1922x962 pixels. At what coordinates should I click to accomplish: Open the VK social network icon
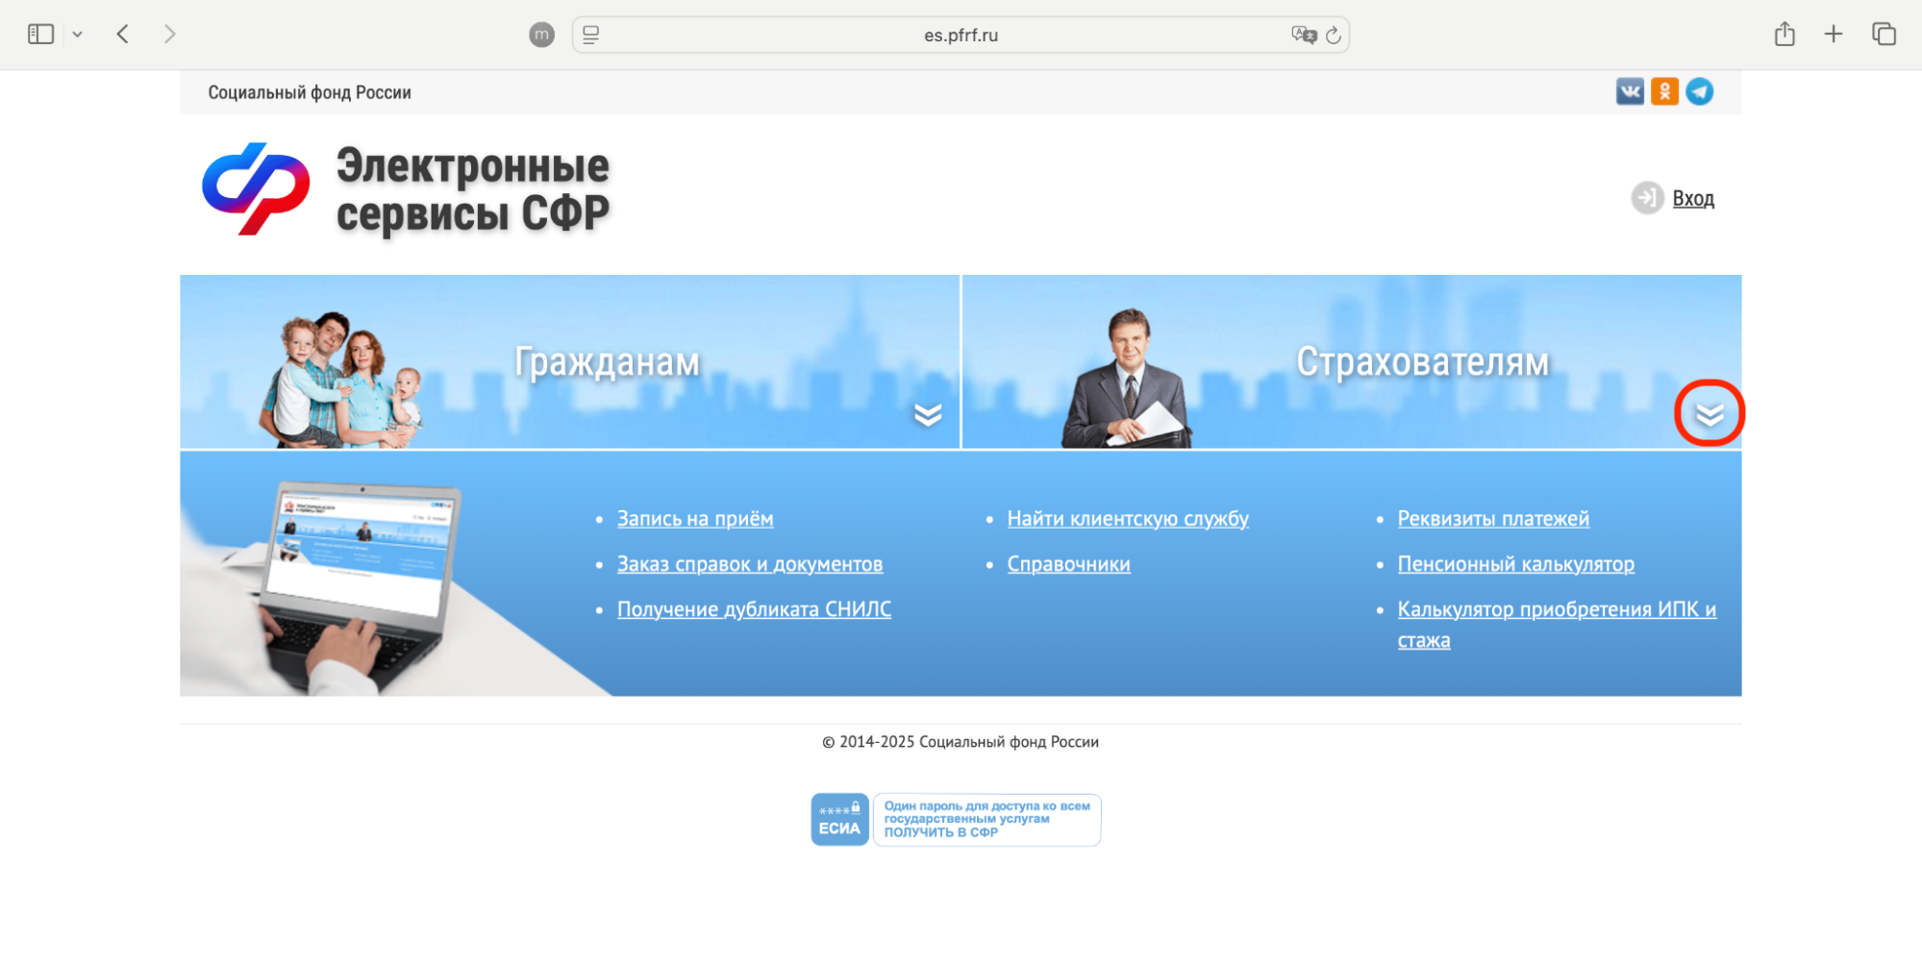pos(1630,91)
